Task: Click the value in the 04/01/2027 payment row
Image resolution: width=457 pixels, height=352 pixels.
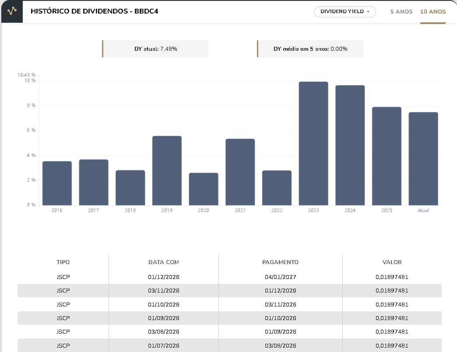Action: pyautogui.click(x=392, y=277)
